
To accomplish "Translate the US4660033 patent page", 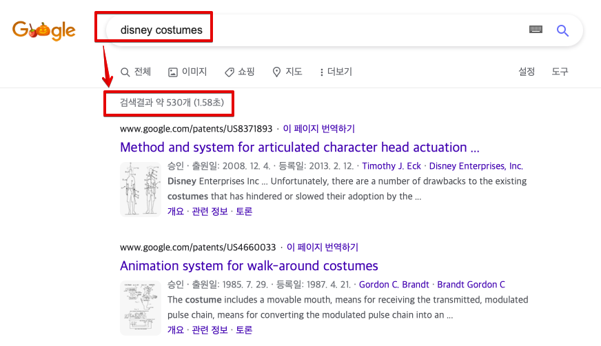I will pyautogui.click(x=323, y=247).
